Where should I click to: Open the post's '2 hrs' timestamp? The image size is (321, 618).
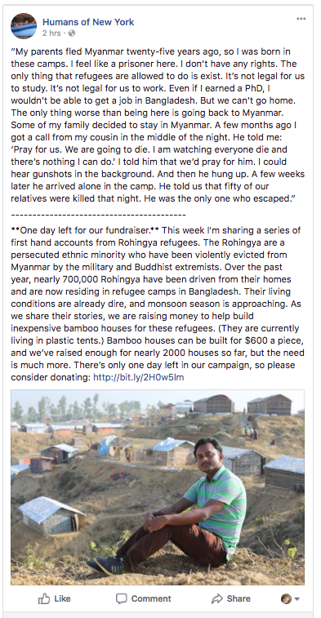[x=51, y=33]
